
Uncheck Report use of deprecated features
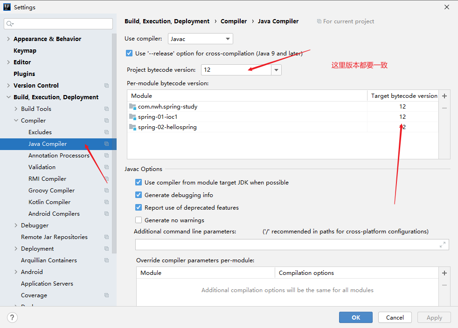point(139,207)
